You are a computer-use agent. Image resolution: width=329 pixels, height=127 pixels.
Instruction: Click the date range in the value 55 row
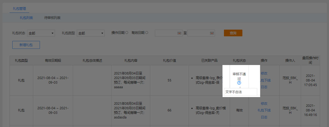[x=53, y=80]
